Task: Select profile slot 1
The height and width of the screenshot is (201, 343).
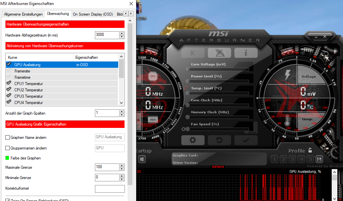Action: pyautogui.click(x=275, y=159)
